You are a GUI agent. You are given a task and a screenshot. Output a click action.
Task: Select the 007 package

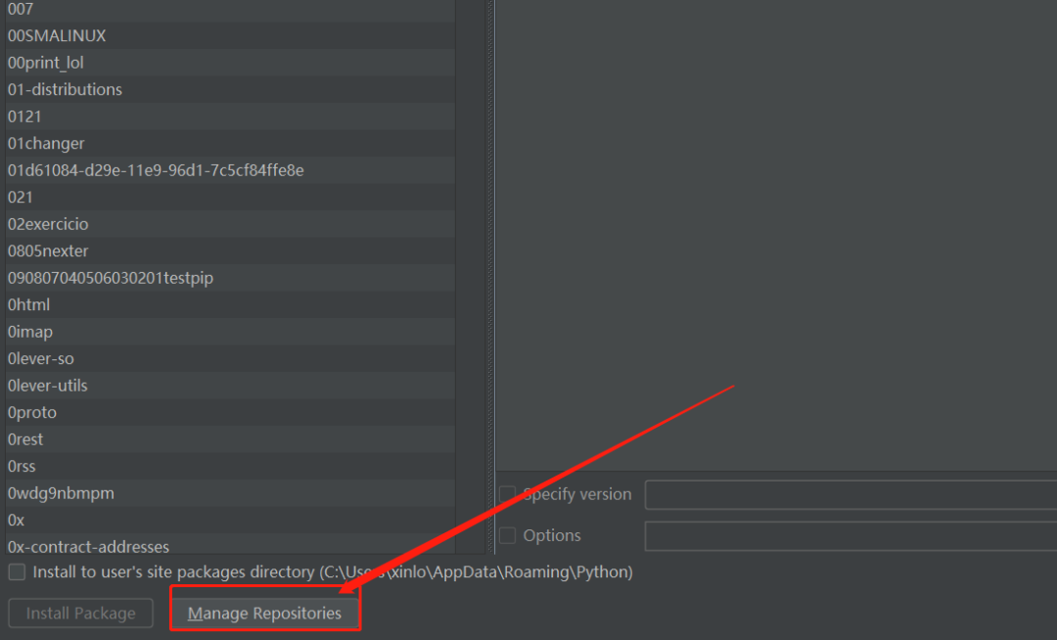[x=21, y=9]
